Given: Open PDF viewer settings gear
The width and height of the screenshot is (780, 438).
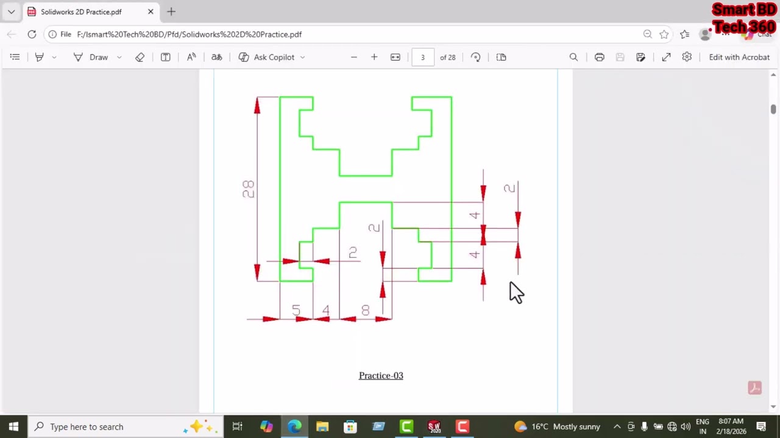Looking at the screenshot, I should 687,57.
